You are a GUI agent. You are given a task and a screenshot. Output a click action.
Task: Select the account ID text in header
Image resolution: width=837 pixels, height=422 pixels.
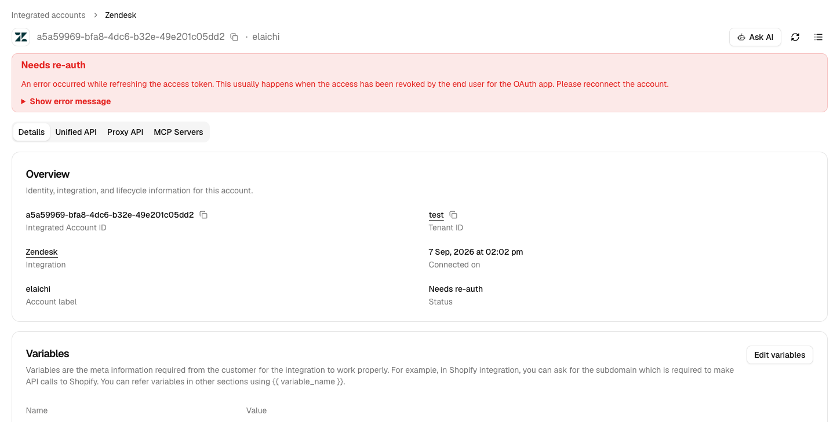131,37
